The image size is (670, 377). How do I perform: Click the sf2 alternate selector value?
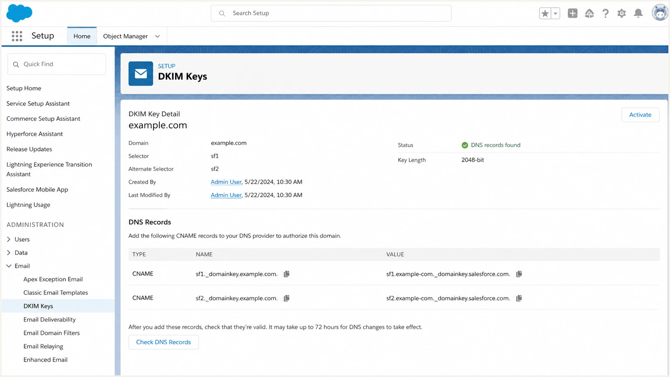pyautogui.click(x=215, y=169)
